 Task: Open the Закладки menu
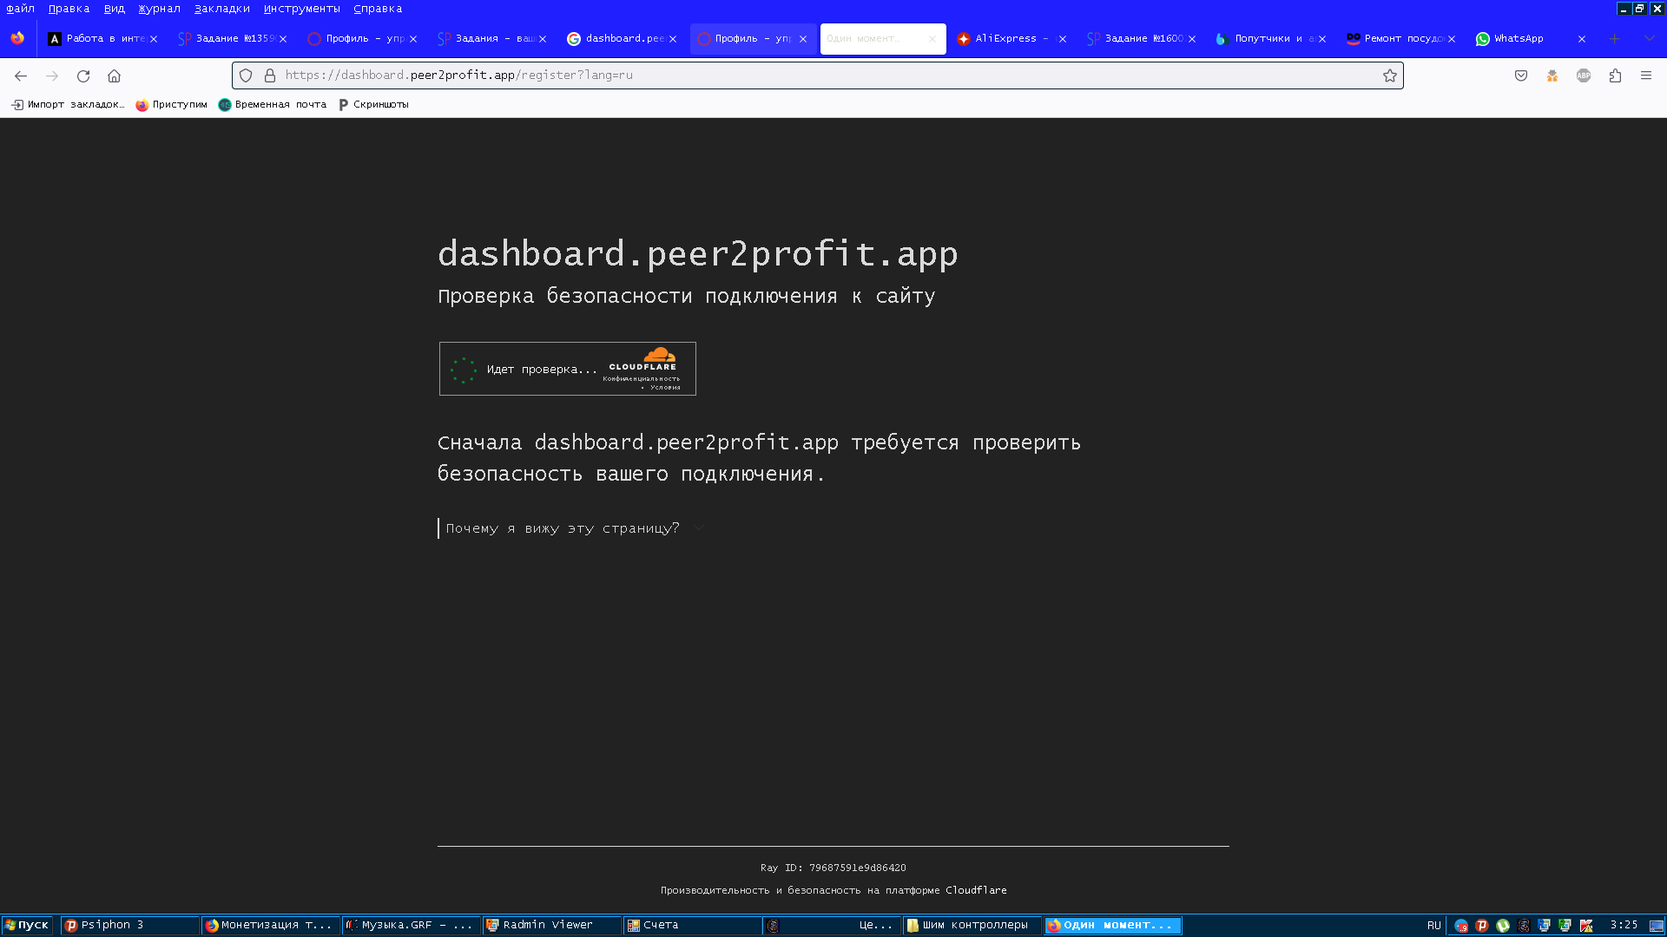pos(222,9)
